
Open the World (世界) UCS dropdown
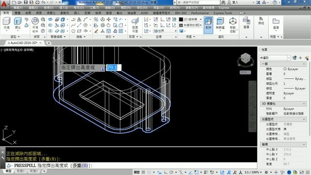click(165, 31)
